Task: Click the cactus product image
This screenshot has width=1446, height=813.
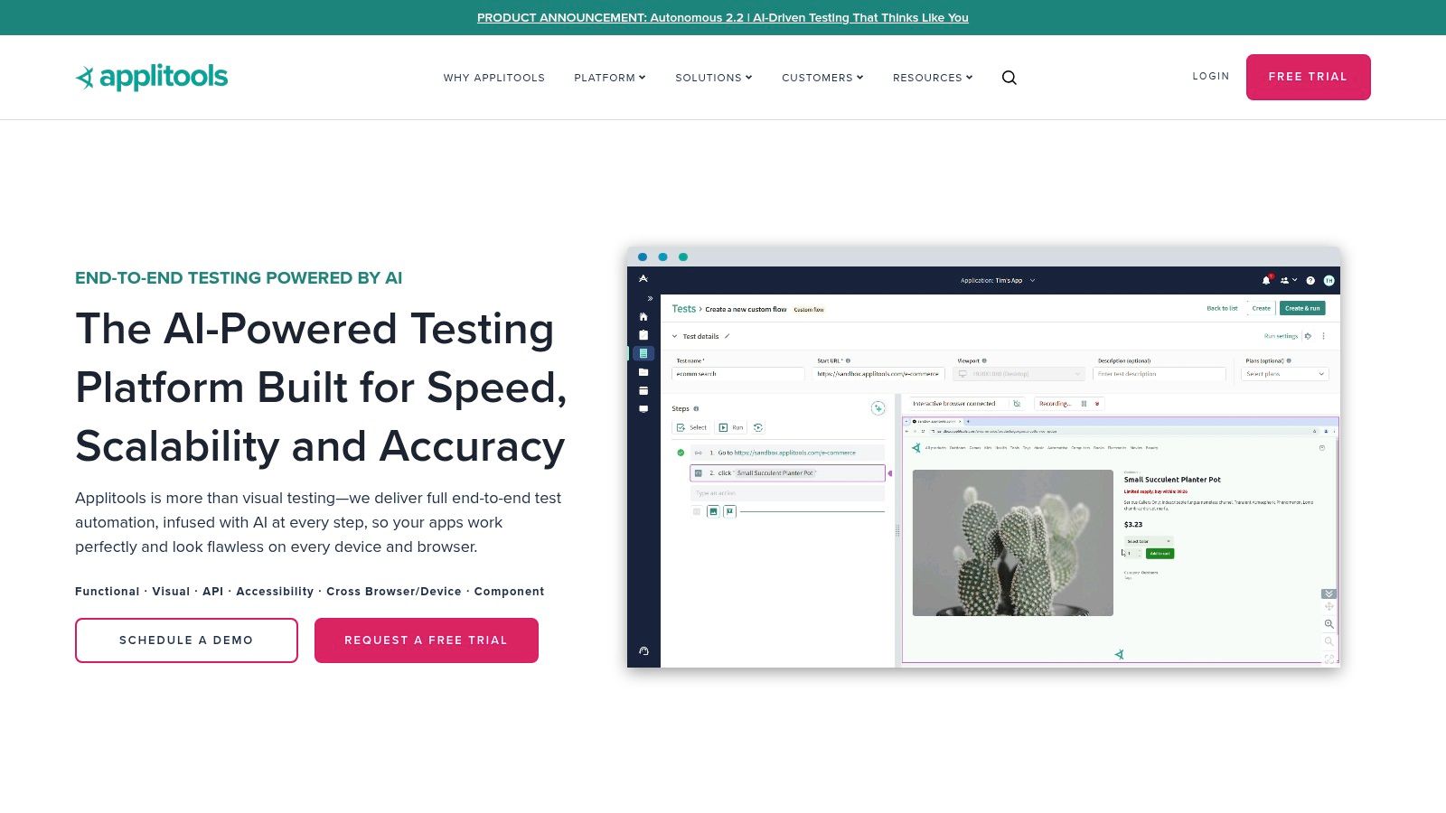Action: coord(1013,543)
